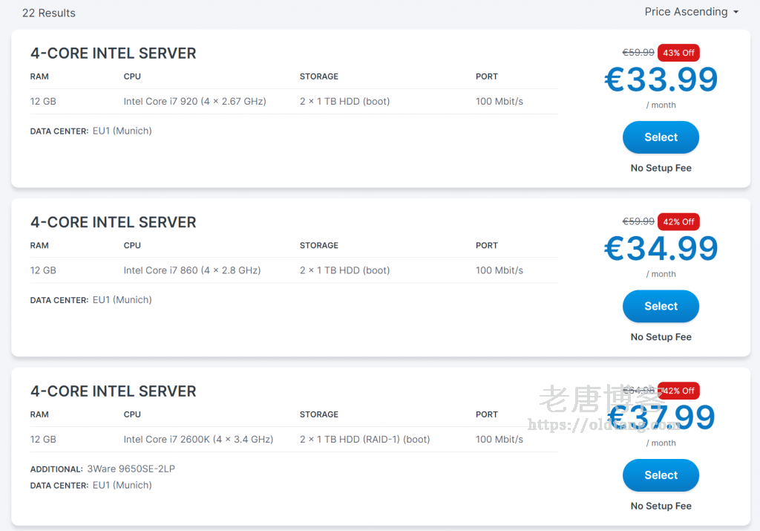Click the Intel Core i7 920 CPU spec
Image resolution: width=760 pixels, height=531 pixels.
click(194, 101)
